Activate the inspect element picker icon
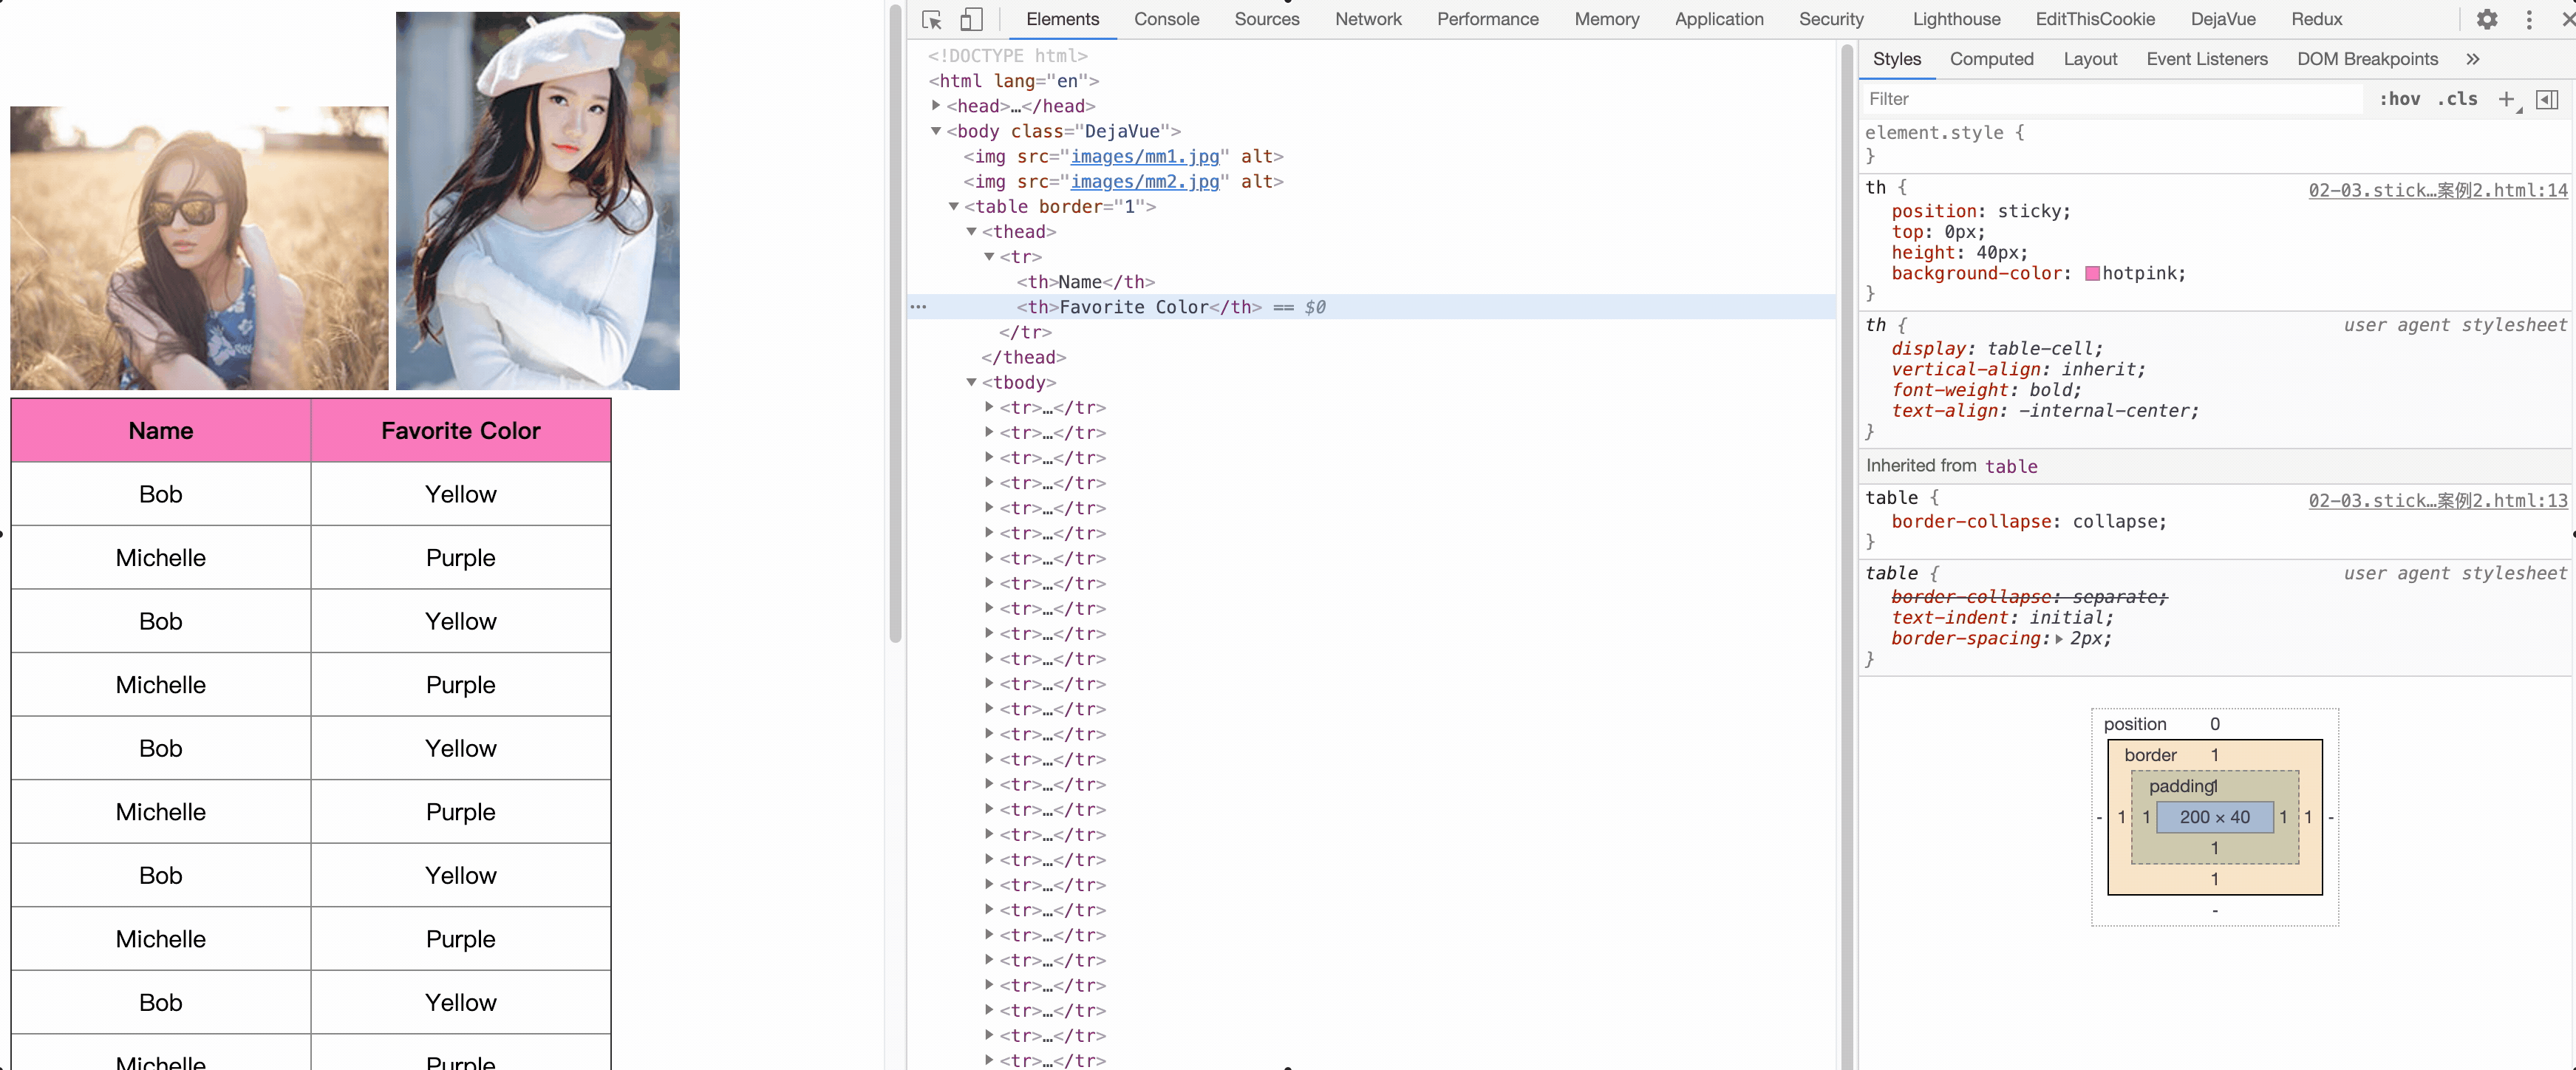Image resolution: width=2576 pixels, height=1070 pixels. [x=932, y=20]
